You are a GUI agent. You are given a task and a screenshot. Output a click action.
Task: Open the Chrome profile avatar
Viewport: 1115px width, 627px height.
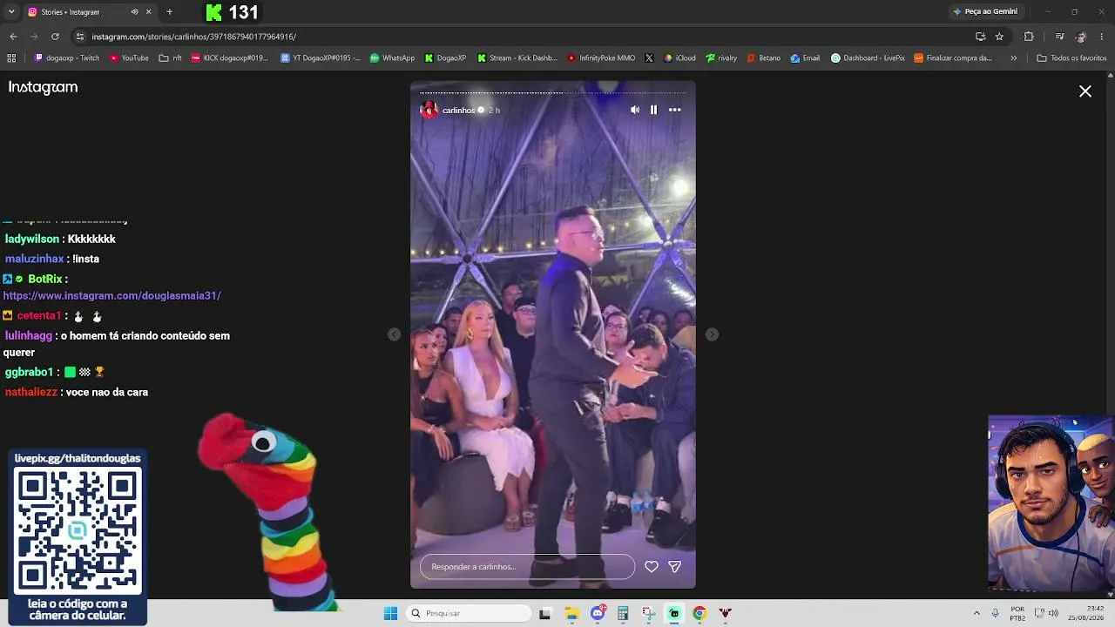pyautogui.click(x=1081, y=37)
